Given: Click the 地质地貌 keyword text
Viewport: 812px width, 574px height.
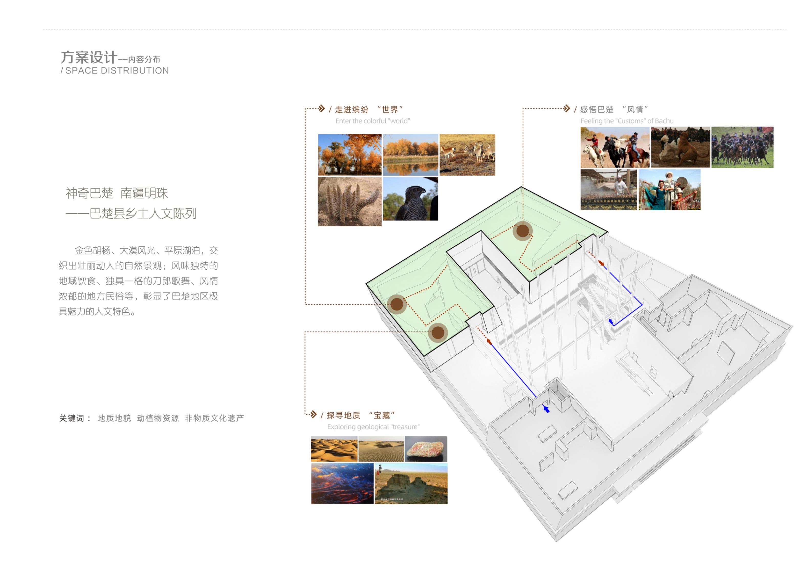Looking at the screenshot, I should tap(114, 418).
